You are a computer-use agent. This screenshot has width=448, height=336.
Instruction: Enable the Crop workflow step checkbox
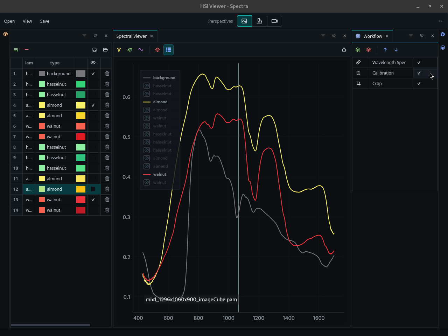click(419, 83)
